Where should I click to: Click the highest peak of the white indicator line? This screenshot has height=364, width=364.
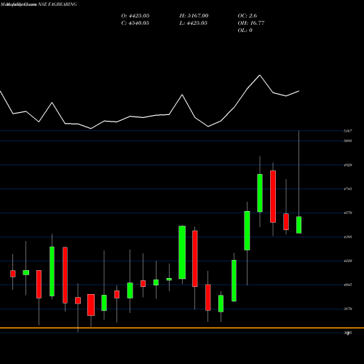pyautogui.click(x=260, y=75)
